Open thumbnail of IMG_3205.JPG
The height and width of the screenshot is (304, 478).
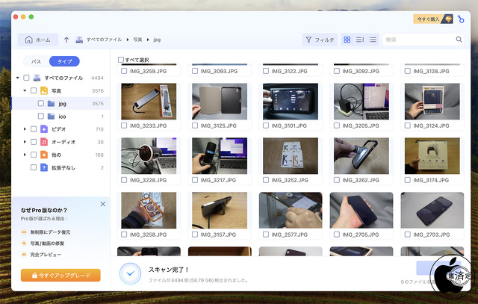[x=361, y=102]
